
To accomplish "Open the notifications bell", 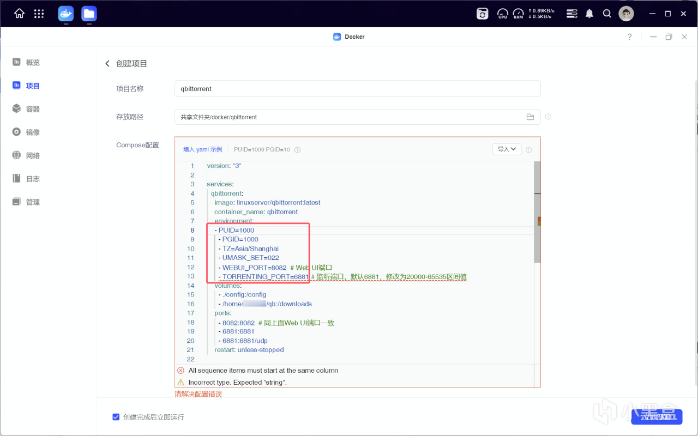I will pos(589,14).
